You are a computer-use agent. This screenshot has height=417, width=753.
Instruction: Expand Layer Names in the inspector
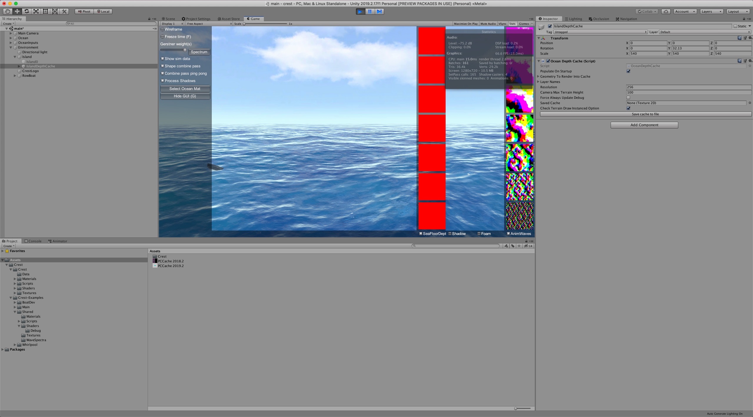(539, 82)
